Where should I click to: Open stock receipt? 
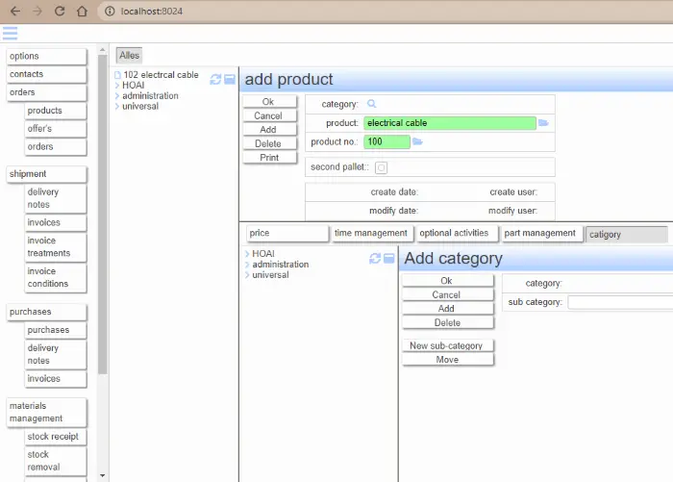(x=56, y=437)
